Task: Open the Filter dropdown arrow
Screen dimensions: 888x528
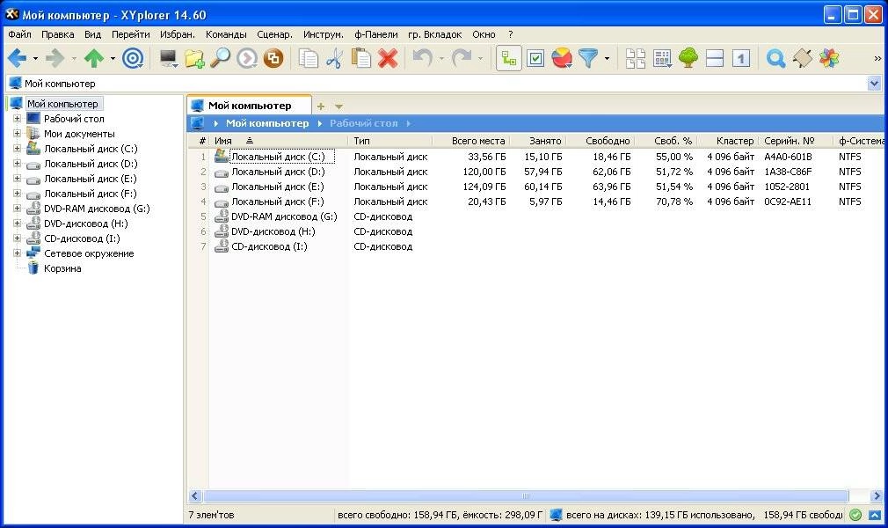Action: (608, 58)
